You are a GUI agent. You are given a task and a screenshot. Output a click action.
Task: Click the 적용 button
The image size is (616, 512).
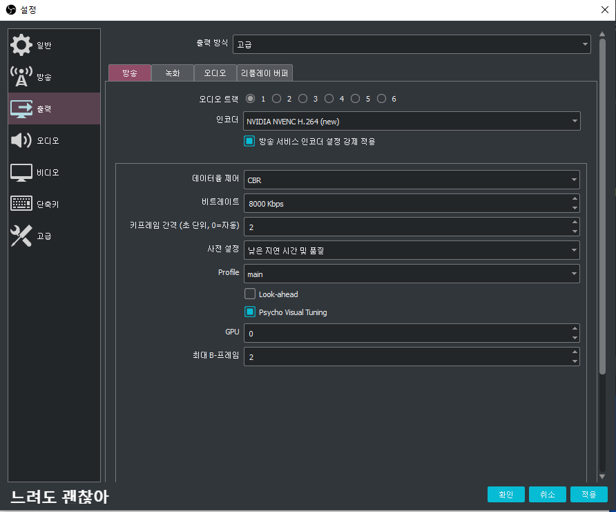tap(589, 494)
